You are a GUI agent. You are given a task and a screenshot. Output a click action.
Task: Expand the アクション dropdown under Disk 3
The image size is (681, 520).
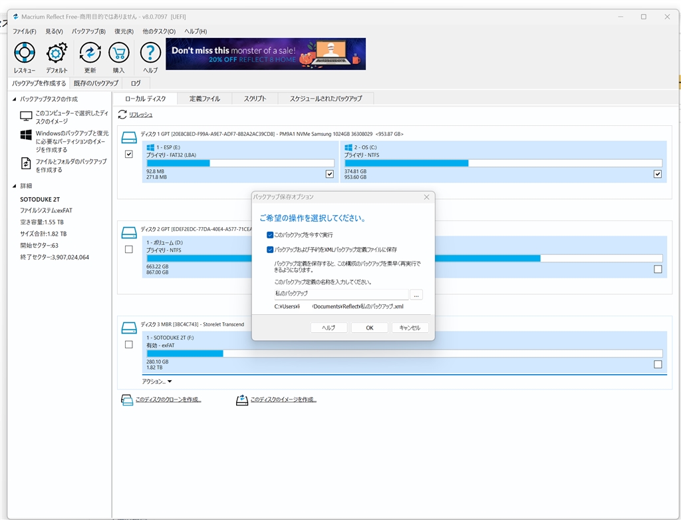pyautogui.click(x=157, y=382)
